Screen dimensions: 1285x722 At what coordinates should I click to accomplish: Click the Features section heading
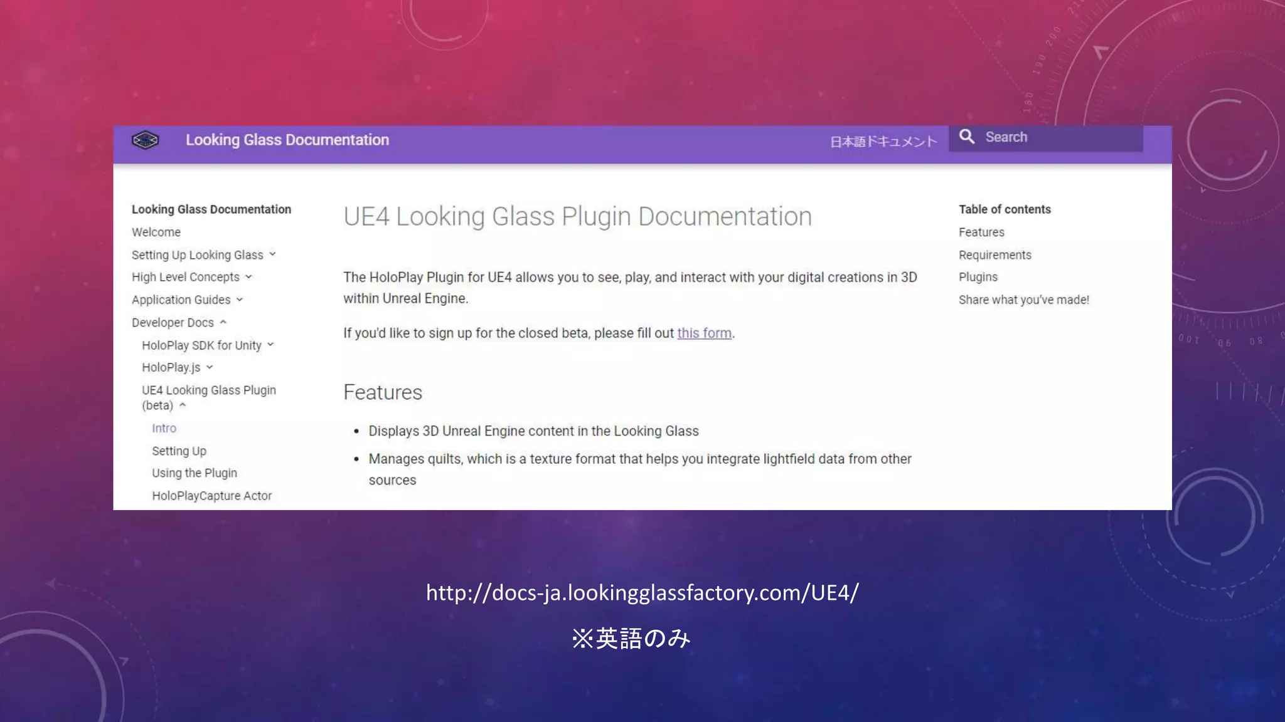pyautogui.click(x=383, y=392)
